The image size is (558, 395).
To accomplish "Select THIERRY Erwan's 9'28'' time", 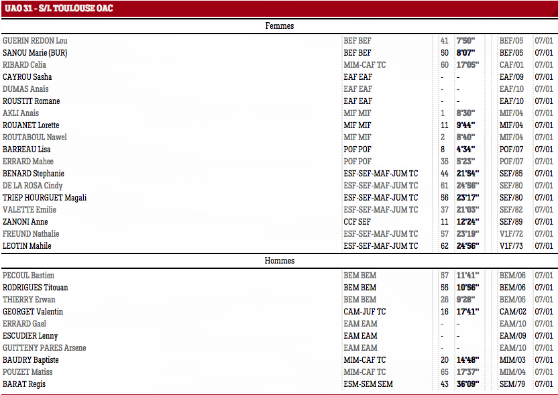I will (466, 300).
